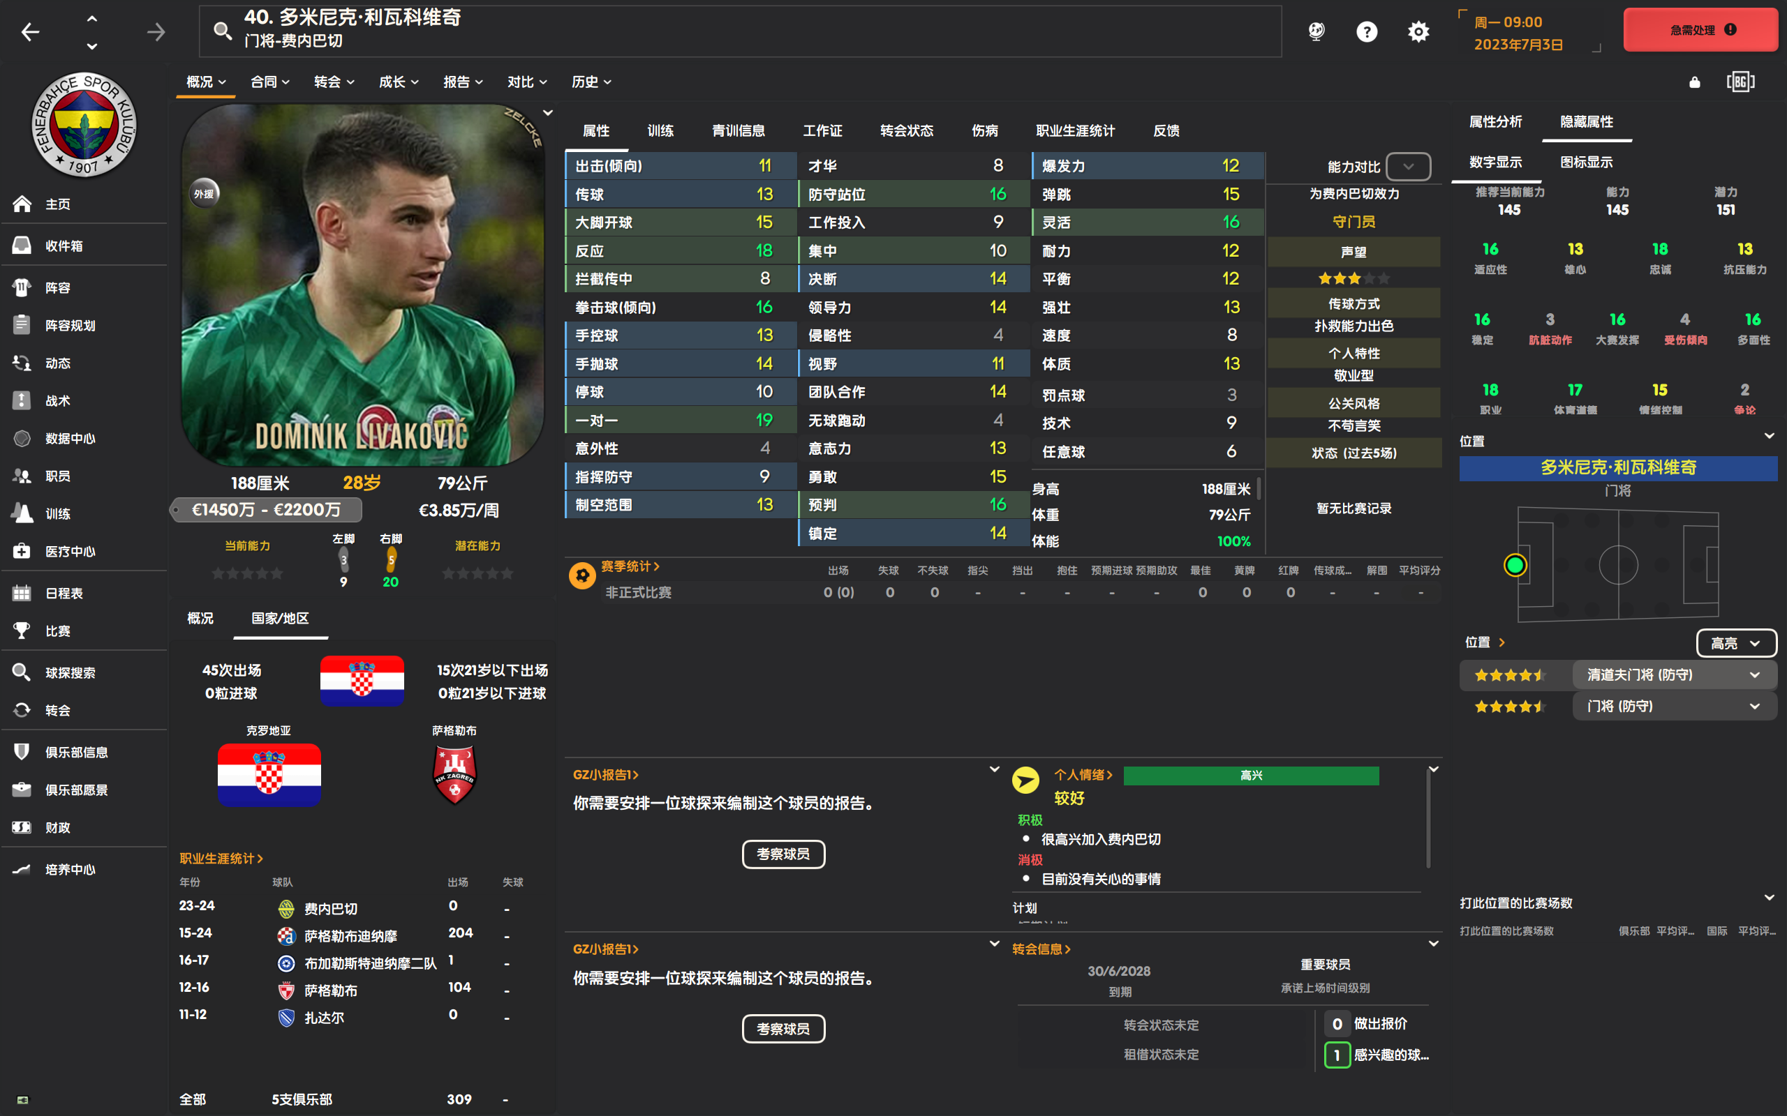Open the 医疗中心 medical centre icon
The width and height of the screenshot is (1787, 1116).
click(22, 551)
